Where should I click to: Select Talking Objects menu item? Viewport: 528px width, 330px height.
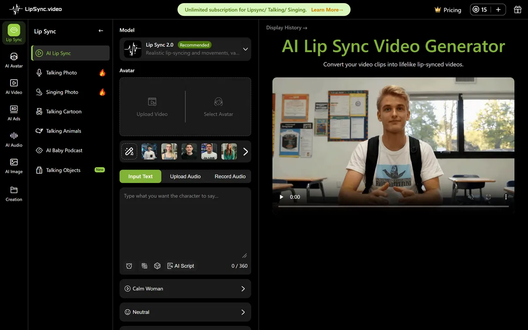click(x=70, y=170)
